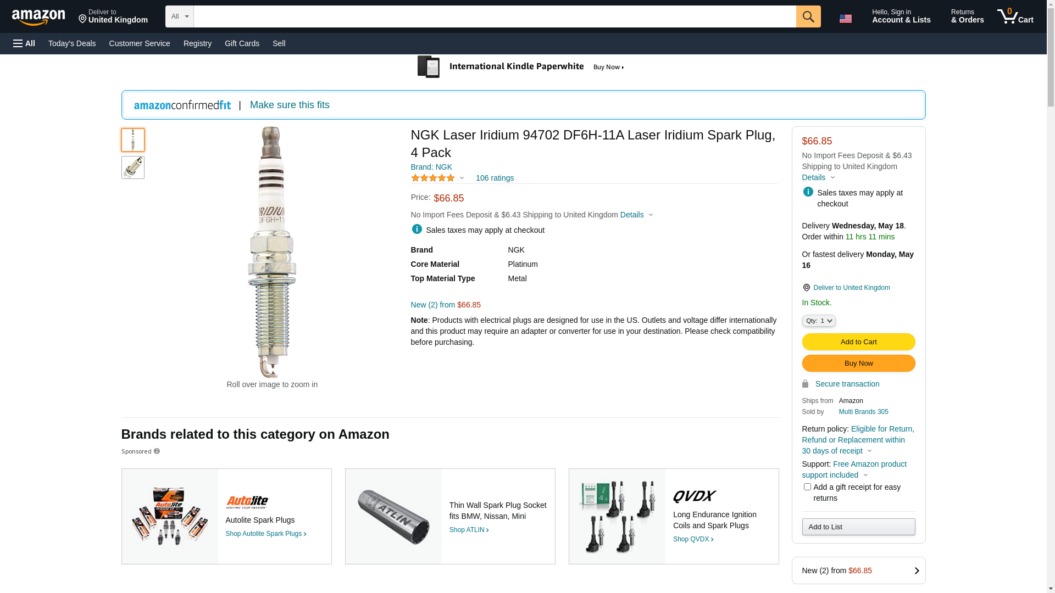Open the All hamburger menu
This screenshot has height=593, width=1055.
point(24,43)
